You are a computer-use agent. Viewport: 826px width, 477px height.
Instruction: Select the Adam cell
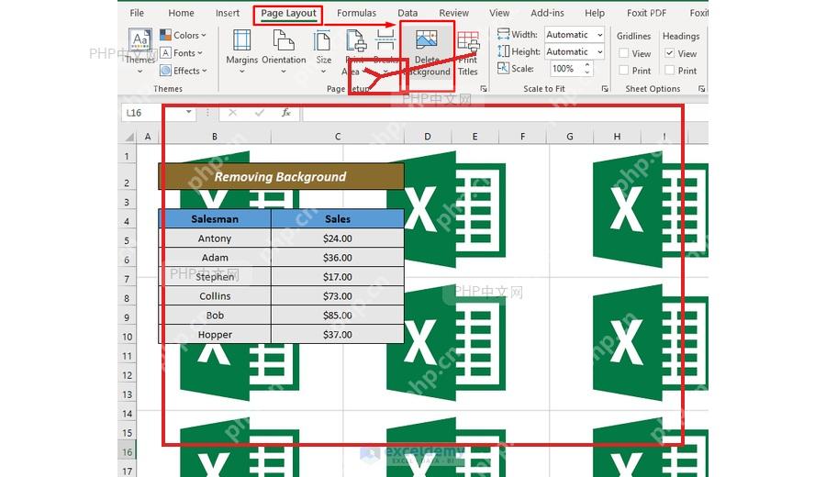click(215, 258)
